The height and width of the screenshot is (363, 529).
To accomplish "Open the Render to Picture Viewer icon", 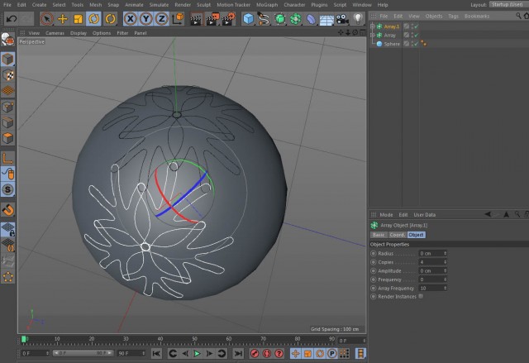I will [212, 19].
